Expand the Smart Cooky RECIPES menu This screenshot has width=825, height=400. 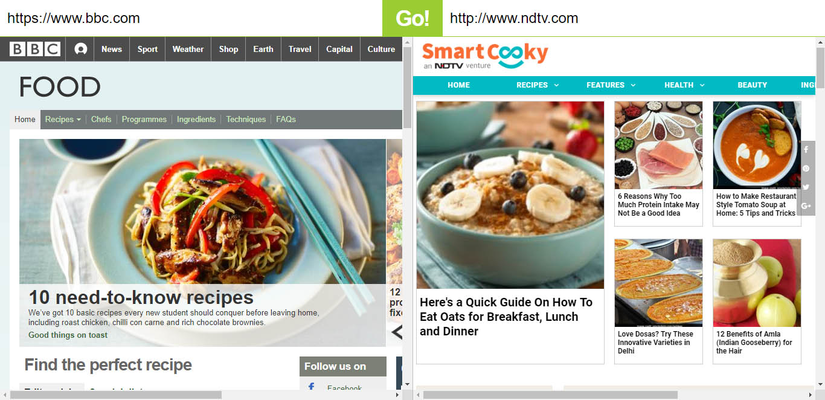point(538,85)
